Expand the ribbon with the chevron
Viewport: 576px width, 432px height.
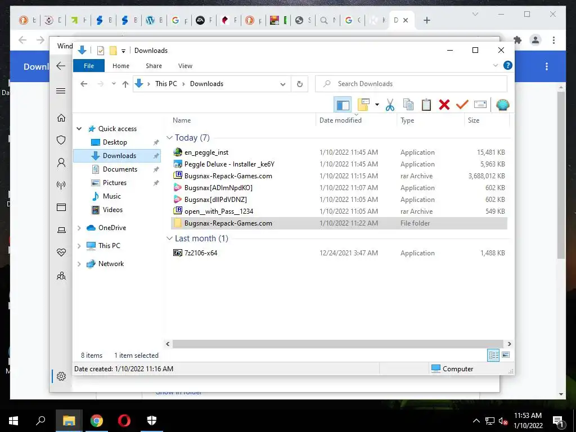[495, 65]
